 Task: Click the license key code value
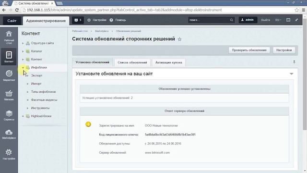pos(170,135)
